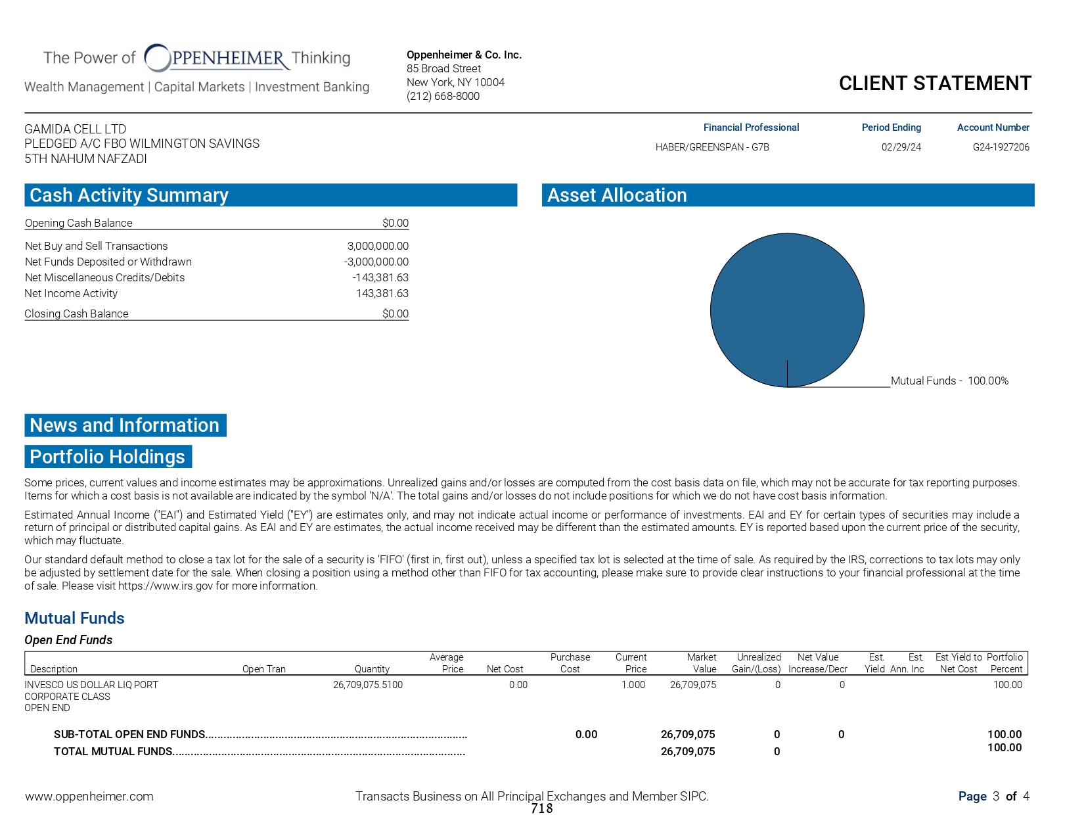
Task: Click the Net Income Activity amount 143,381.63
Action: click(x=382, y=294)
